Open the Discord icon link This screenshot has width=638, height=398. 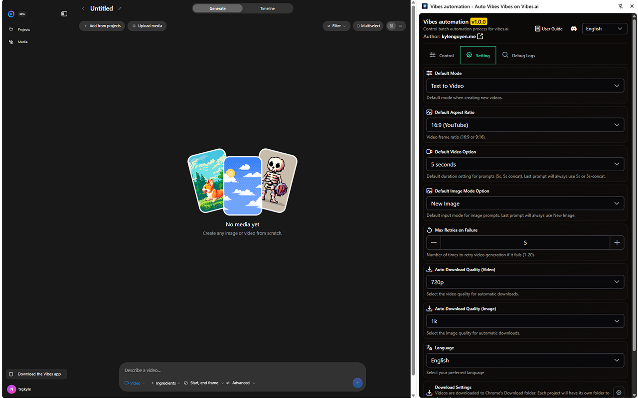click(x=574, y=29)
